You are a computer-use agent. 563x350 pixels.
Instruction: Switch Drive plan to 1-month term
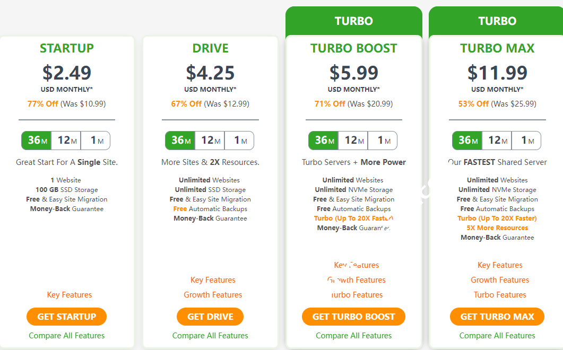tap(239, 141)
